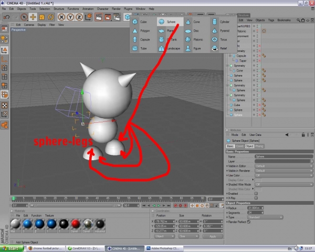This screenshot has width=315, height=252.
Task: Collapse the Capsule tree item
Action: [x=230, y=56]
